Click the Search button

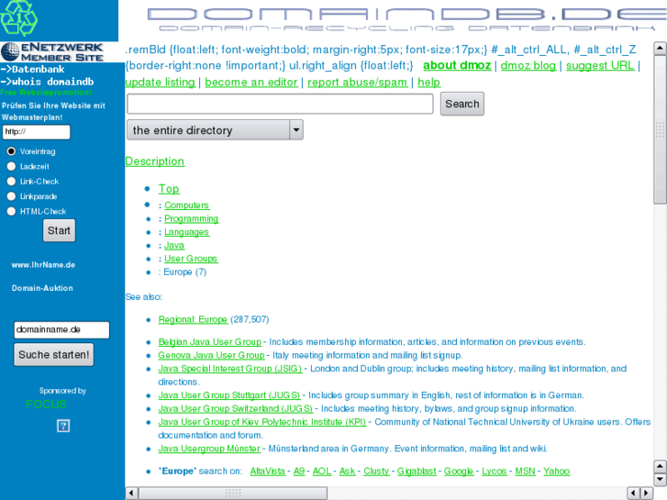(462, 104)
